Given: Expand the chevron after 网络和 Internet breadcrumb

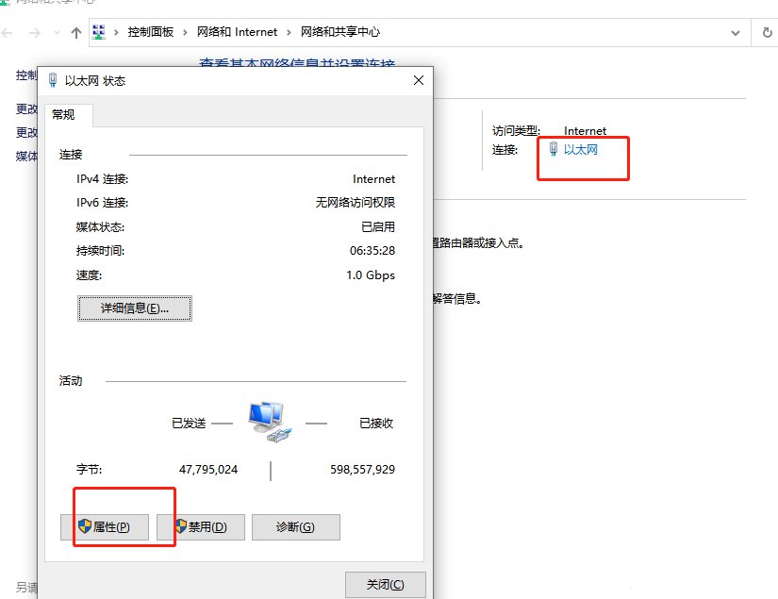Looking at the screenshot, I should click(290, 32).
